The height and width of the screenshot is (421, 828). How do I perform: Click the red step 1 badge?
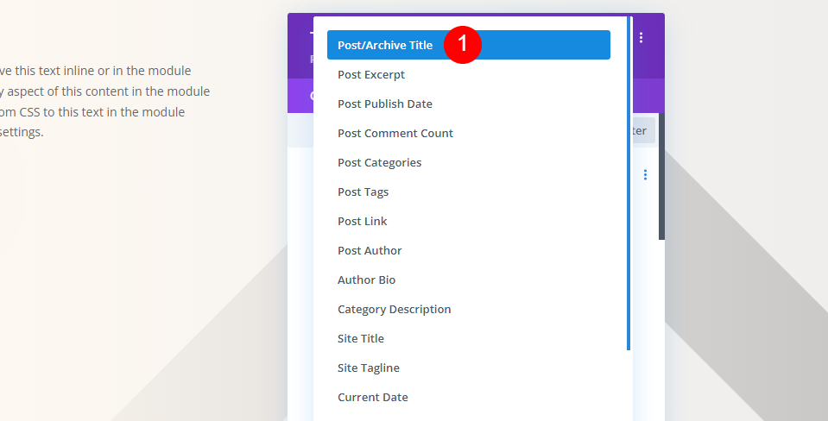click(x=463, y=44)
